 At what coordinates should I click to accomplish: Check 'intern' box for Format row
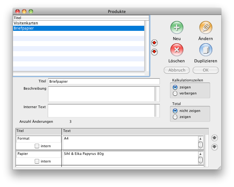click(x=37, y=146)
